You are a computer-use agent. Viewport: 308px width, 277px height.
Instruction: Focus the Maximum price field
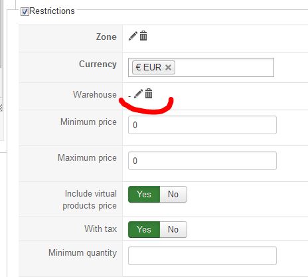202,161
